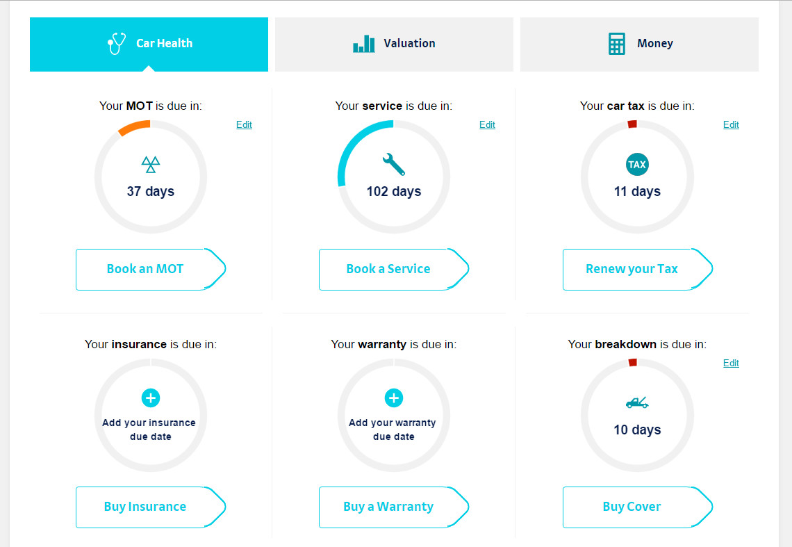Click the calculator icon in Money tab
792x547 pixels.
[x=616, y=44]
